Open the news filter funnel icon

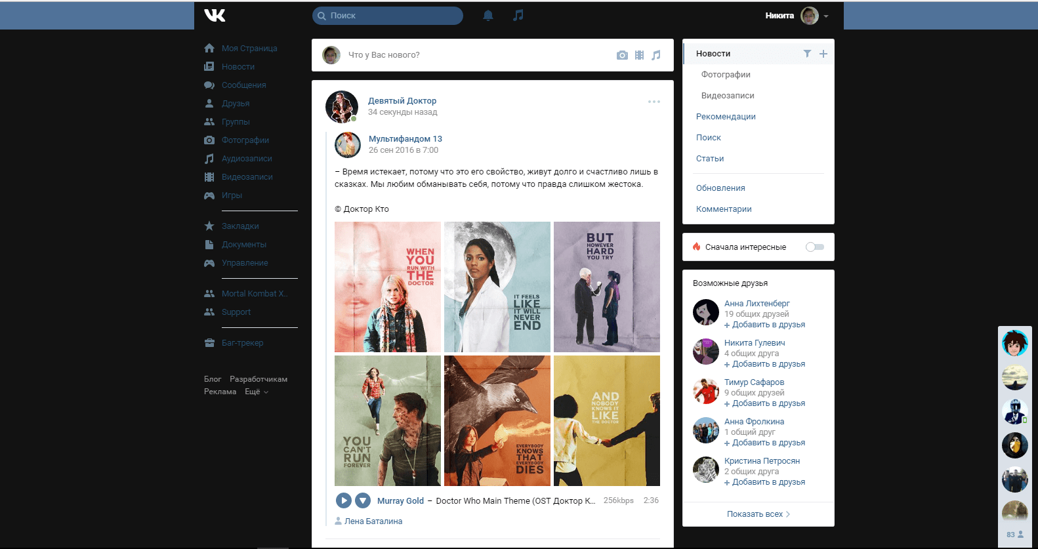click(807, 54)
